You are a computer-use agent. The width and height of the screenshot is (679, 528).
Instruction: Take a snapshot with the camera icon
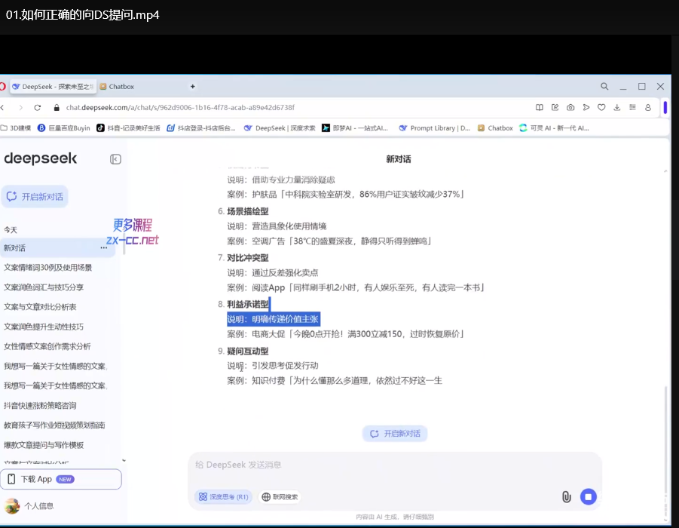click(570, 108)
